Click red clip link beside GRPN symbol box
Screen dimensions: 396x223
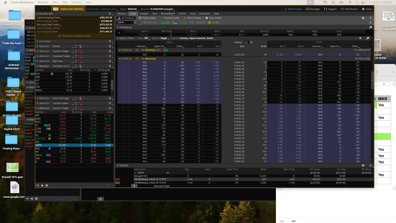pyautogui.click(x=140, y=23)
